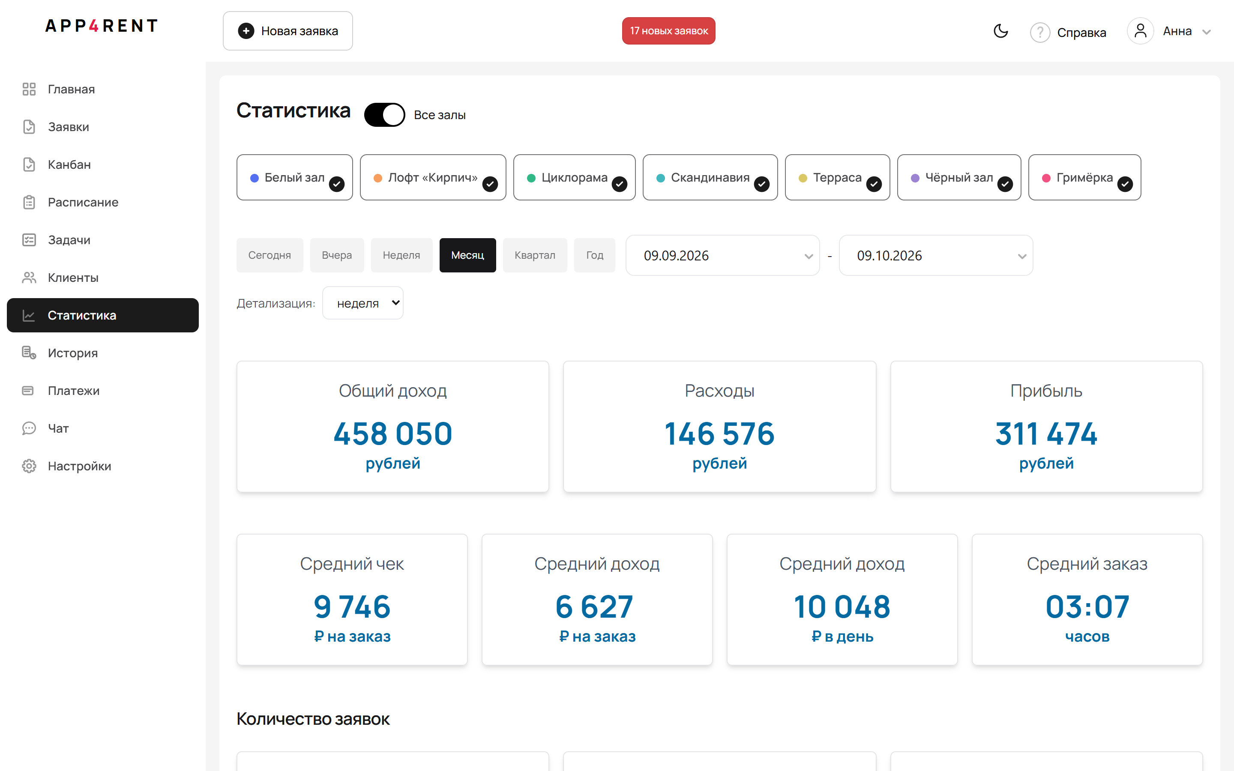This screenshot has width=1234, height=771.
Task: Toggle the Циклорама hall filter
Action: tap(574, 177)
